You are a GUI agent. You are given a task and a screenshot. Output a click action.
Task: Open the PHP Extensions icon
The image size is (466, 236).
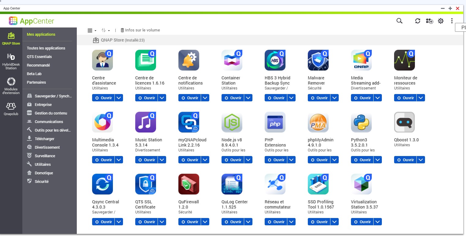(x=275, y=122)
